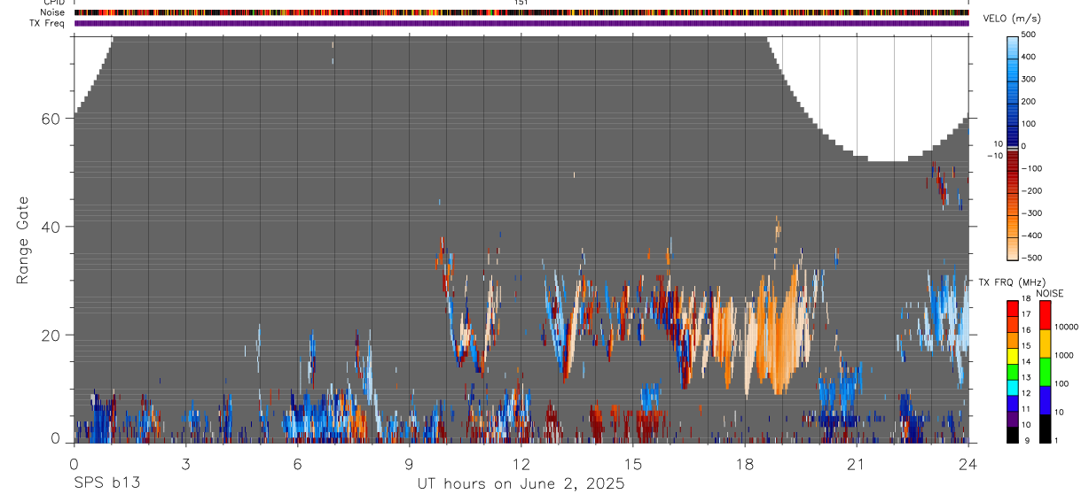Click the green segment of the NOISE colorbar
1089x502 pixels.
(1046, 371)
